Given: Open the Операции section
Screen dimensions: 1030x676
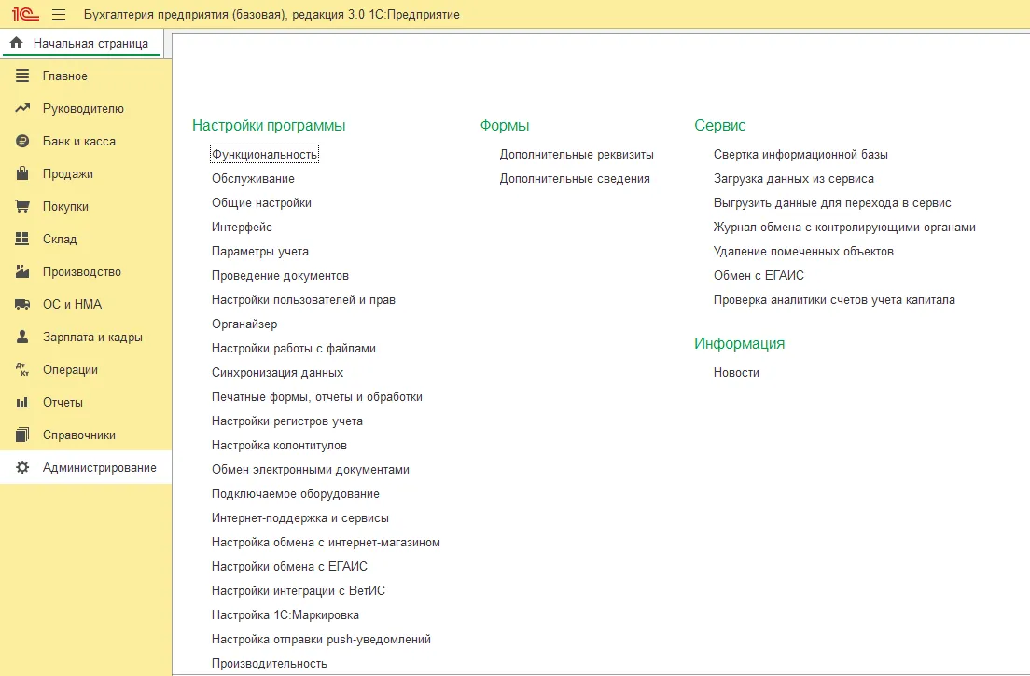Looking at the screenshot, I should point(70,370).
